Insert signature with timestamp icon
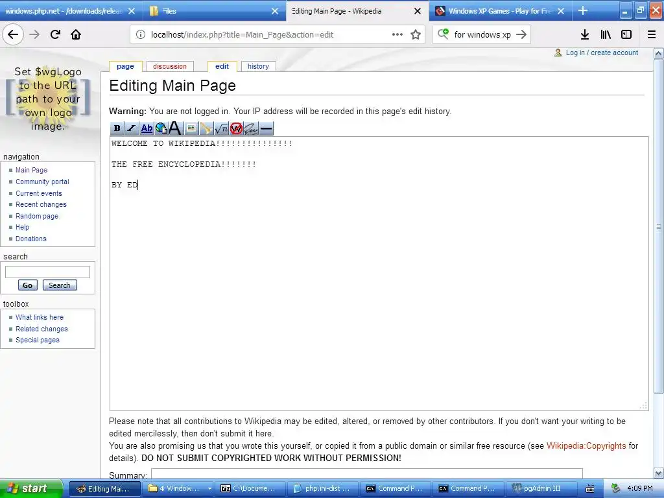The width and height of the screenshot is (664, 498). point(251,128)
